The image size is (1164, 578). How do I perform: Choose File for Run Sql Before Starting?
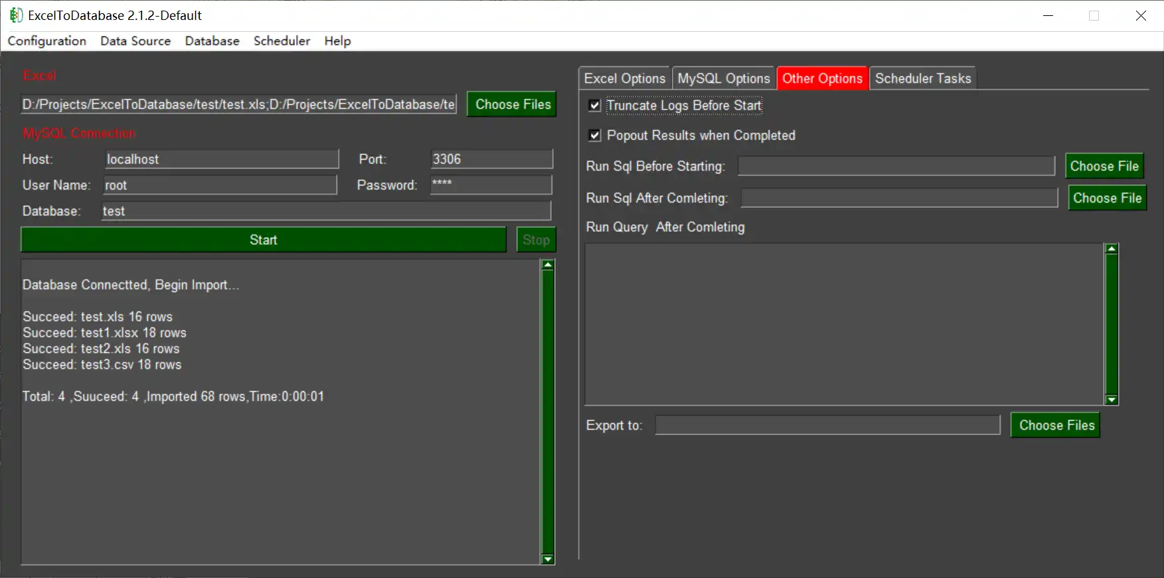point(1104,166)
